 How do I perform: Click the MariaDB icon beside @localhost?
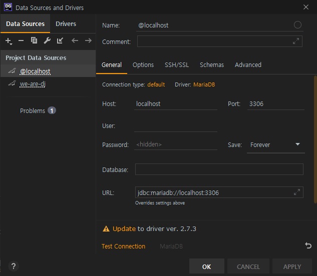coord(12,70)
